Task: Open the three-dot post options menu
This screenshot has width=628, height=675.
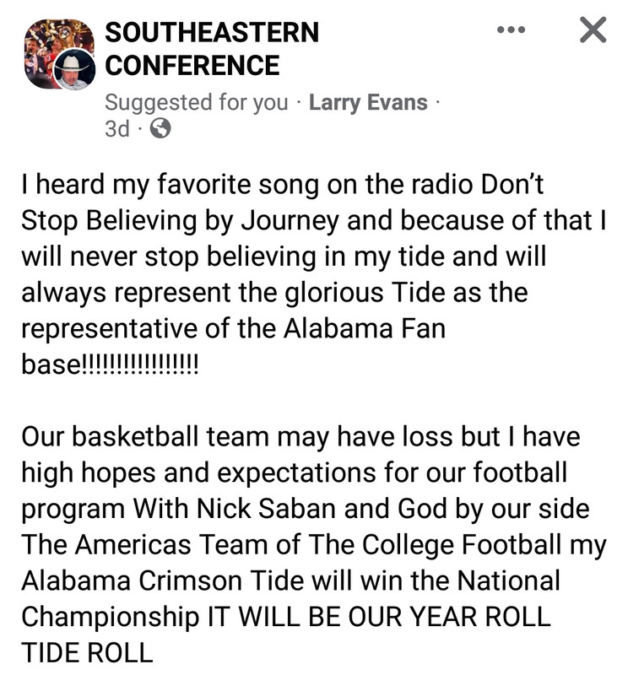Action: 511,30
